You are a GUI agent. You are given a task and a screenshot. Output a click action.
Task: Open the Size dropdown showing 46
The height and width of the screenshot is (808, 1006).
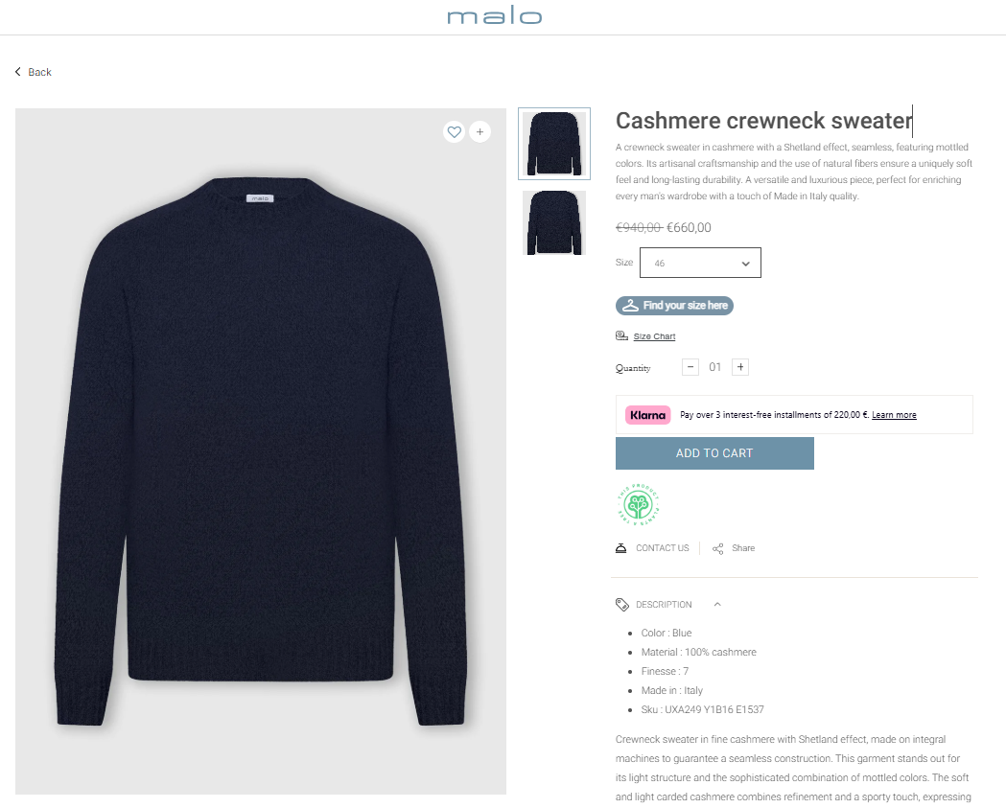[x=700, y=263]
